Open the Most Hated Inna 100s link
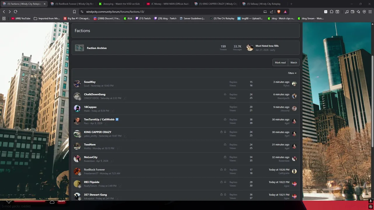 pyautogui.click(x=267, y=46)
